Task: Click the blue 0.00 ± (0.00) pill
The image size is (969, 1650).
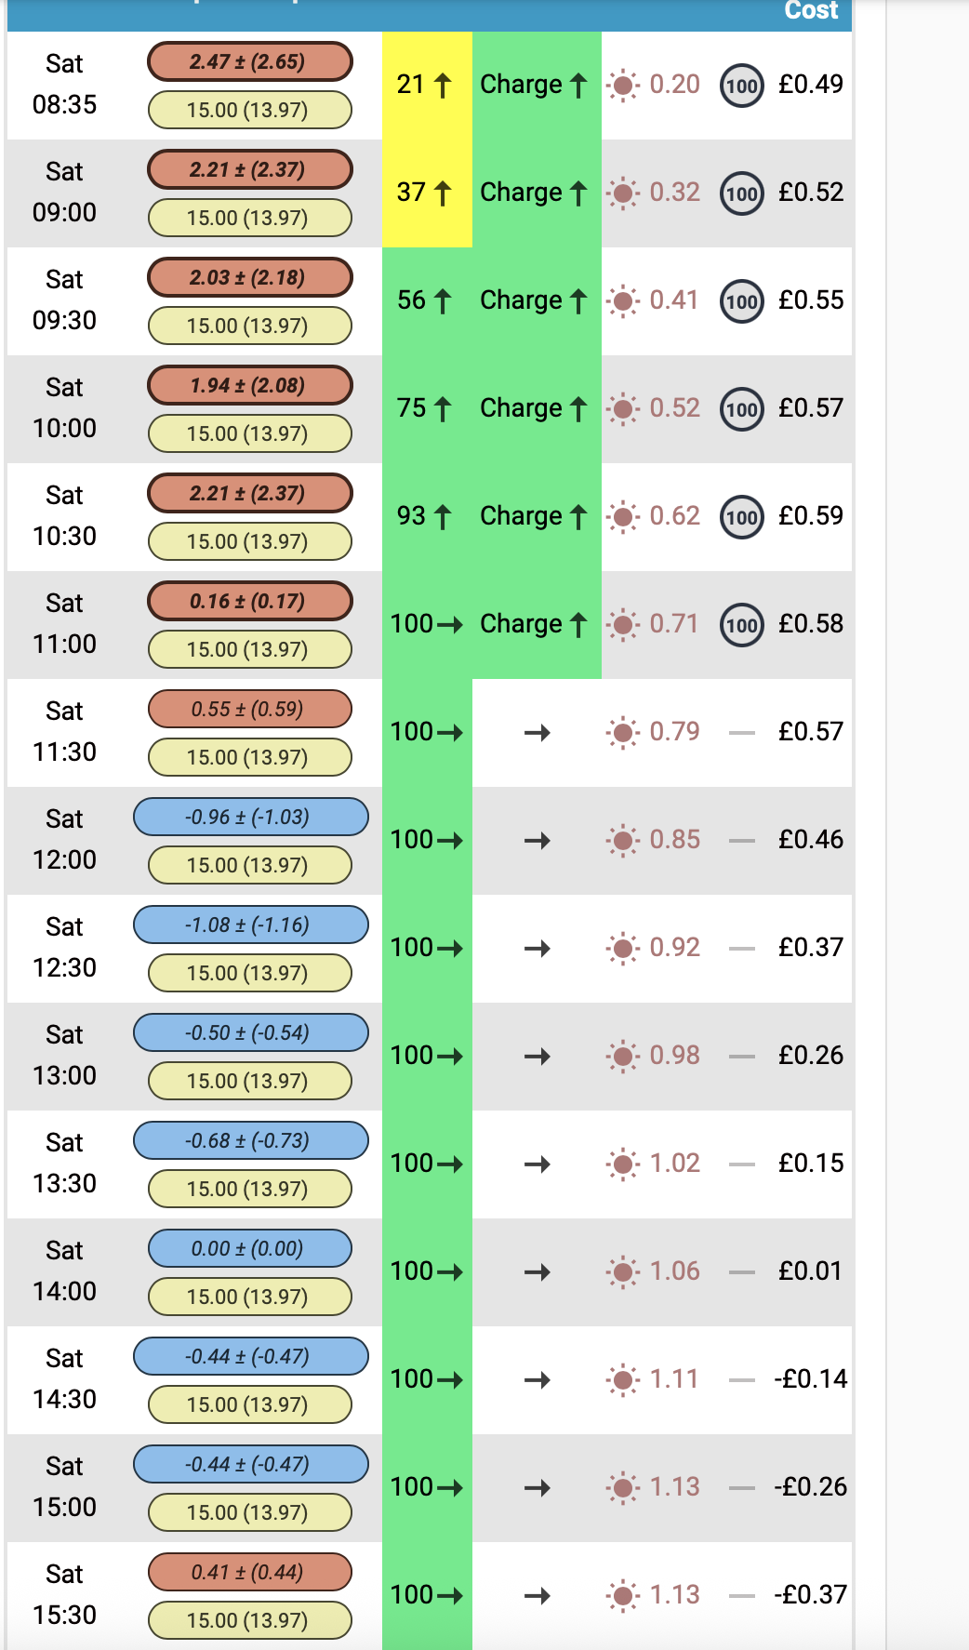Action: [x=250, y=1248]
